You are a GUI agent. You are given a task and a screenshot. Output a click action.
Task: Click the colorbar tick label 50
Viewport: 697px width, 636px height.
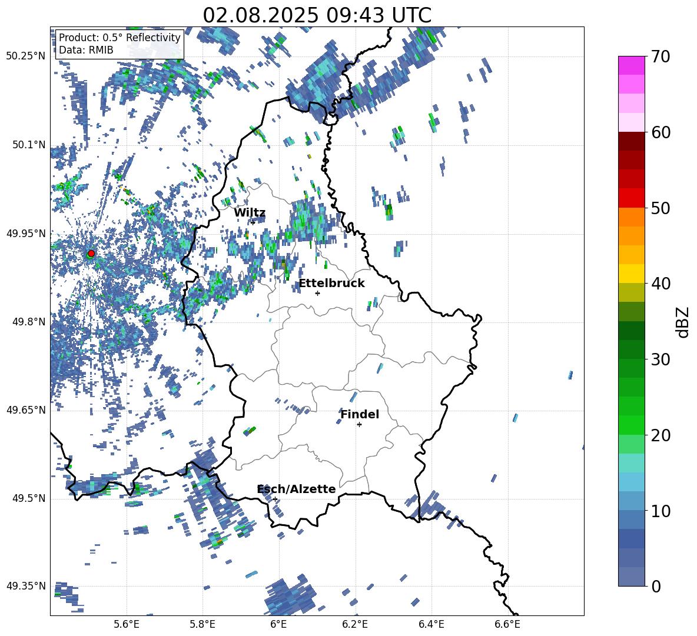click(661, 208)
